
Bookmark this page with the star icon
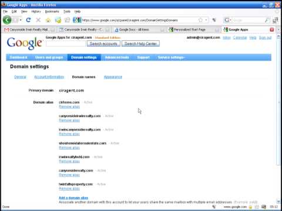coord(200,20)
